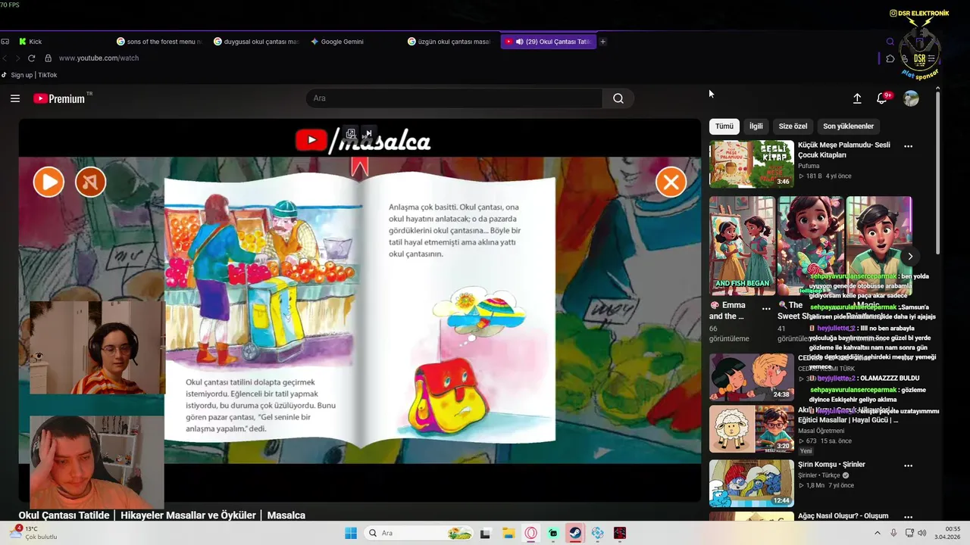
Task: Open weather widget 13°C Çok bulutlu
Action: click(x=34, y=533)
